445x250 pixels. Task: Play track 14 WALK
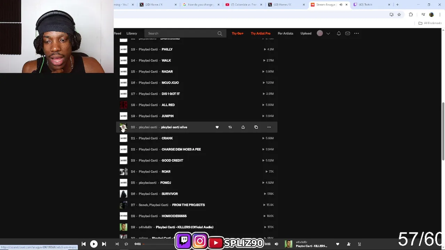[x=196, y=60]
